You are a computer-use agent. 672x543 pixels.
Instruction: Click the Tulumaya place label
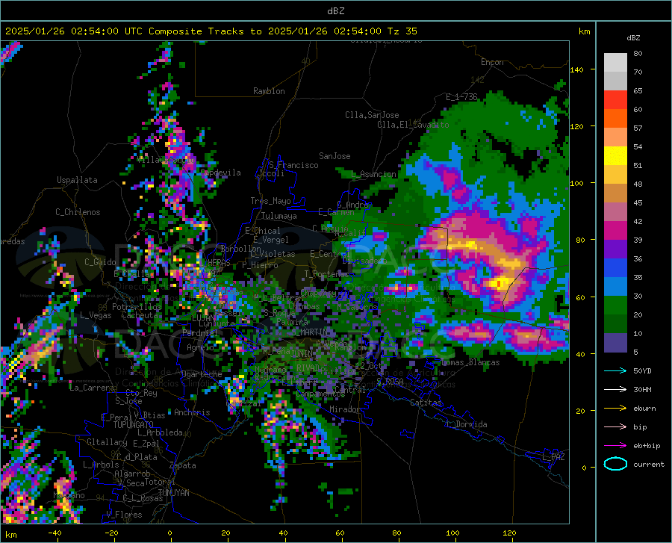point(279,216)
